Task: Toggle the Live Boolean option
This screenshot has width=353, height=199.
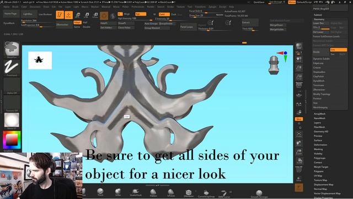Action: pos(45,14)
